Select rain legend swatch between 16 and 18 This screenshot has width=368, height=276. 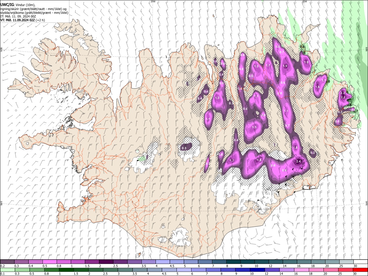pos(301,270)
